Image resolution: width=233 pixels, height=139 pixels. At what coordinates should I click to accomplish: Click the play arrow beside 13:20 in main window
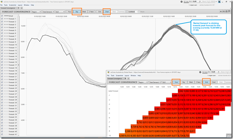(x=200, y=2)
